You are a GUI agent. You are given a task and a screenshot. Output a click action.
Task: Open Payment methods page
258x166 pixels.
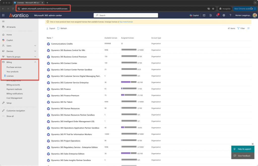[14, 89]
